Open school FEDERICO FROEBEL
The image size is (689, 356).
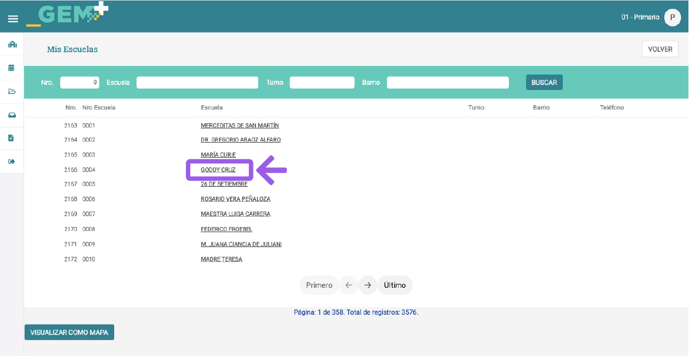tap(227, 229)
